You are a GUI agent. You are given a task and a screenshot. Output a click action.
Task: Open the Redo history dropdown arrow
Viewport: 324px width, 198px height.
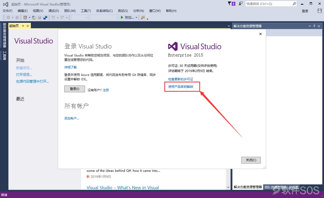pos(67,18)
